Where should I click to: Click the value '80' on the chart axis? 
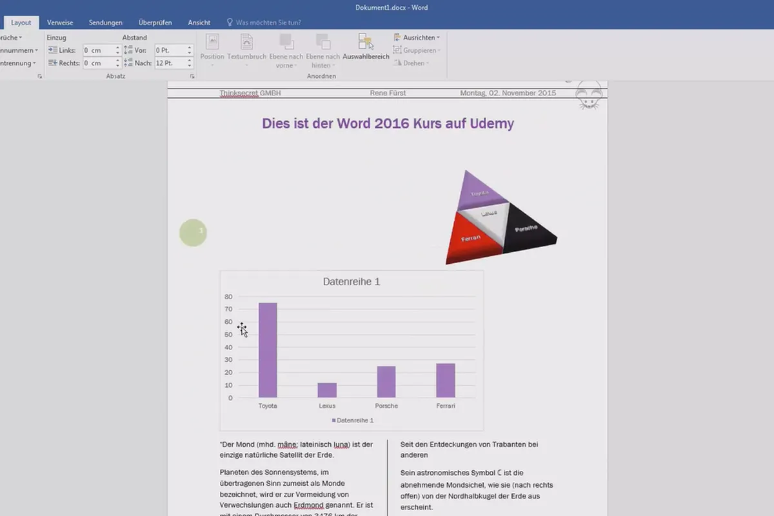(x=228, y=297)
